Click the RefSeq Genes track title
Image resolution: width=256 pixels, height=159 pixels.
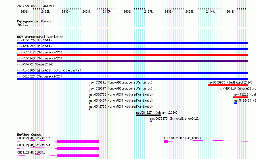point(29,135)
